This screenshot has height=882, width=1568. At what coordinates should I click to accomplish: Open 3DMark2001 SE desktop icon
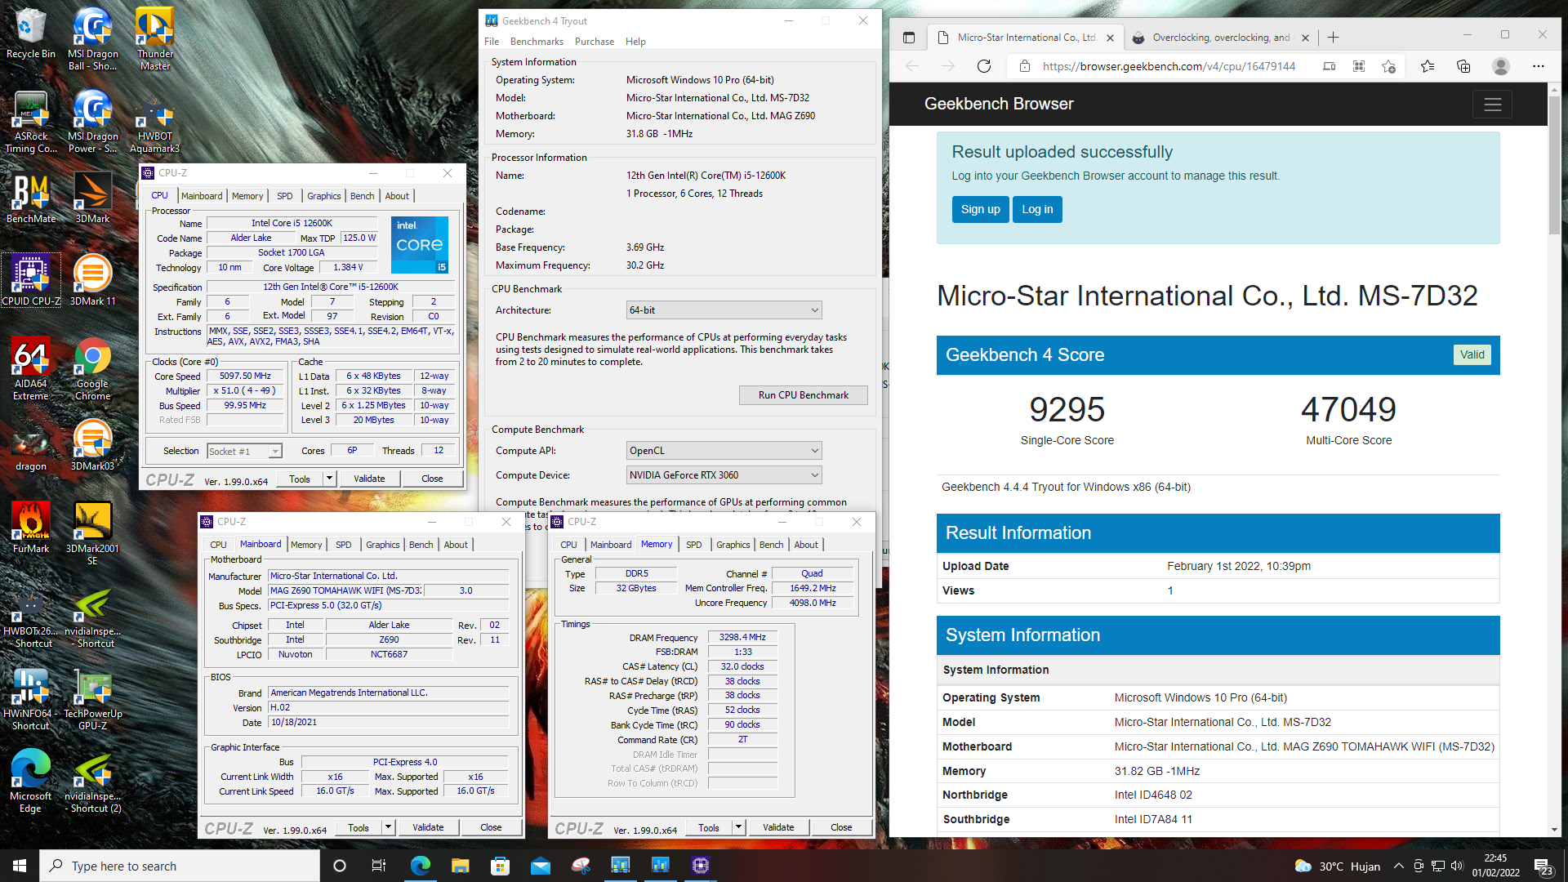92,534
